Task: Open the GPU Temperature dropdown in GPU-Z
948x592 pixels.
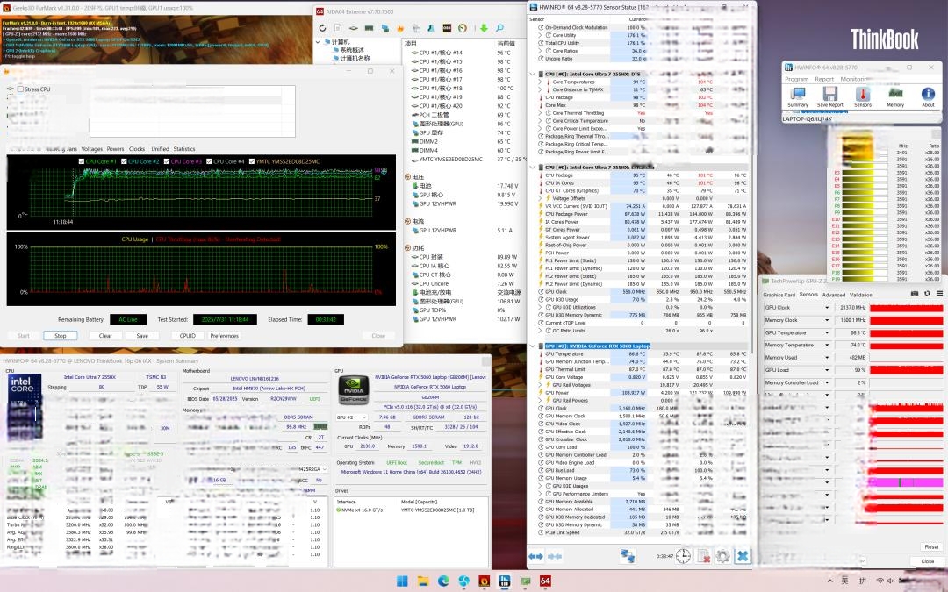Action: [827, 333]
